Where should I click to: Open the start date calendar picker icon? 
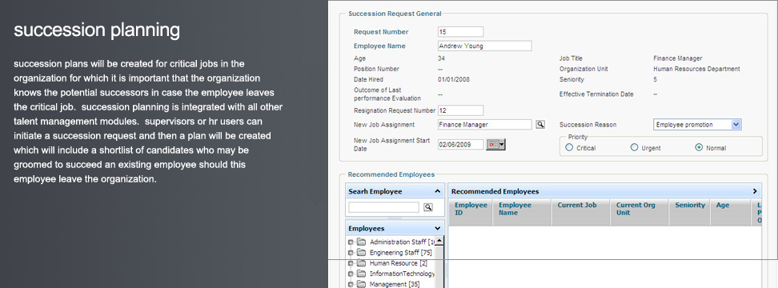click(x=495, y=144)
